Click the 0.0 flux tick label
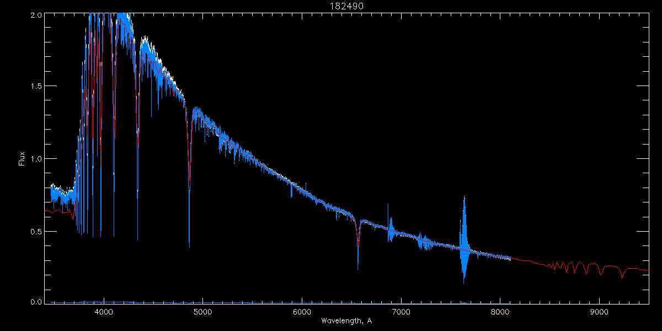662x331 pixels. coord(35,301)
